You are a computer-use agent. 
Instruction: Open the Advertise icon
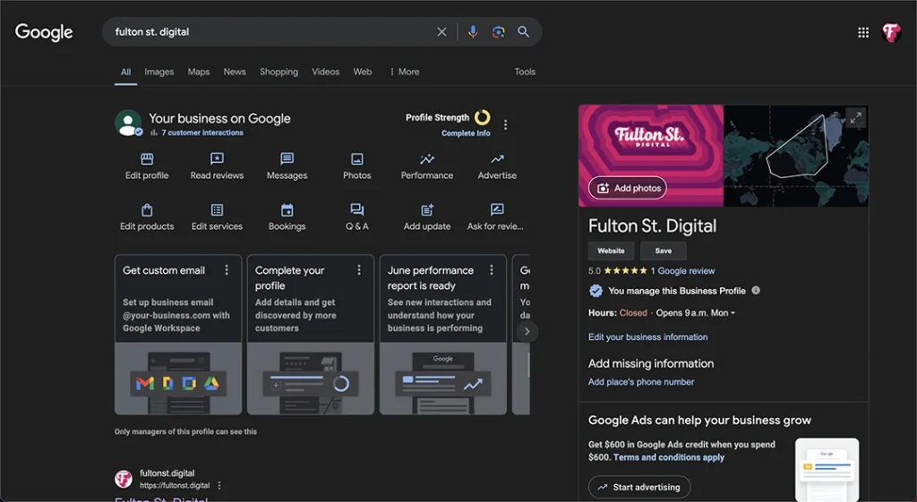click(x=497, y=159)
